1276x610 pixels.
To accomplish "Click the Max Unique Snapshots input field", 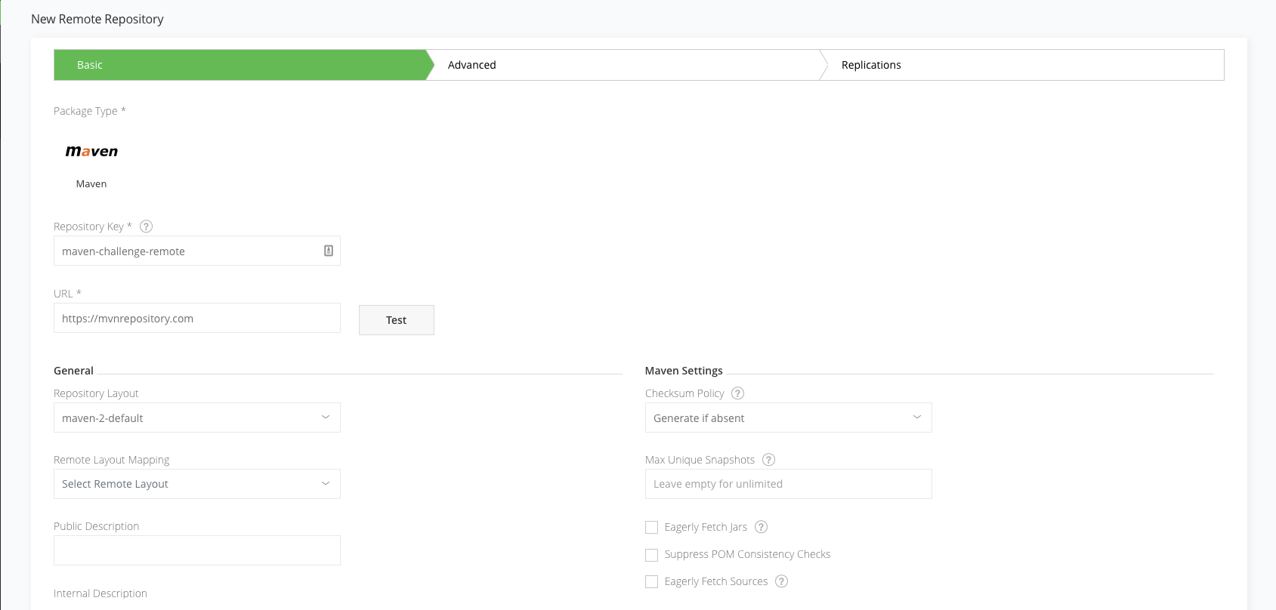I will click(788, 484).
